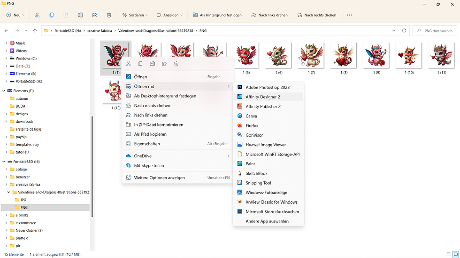Click the refresh button
Viewport: 460px width, 258px height.
[404, 30]
